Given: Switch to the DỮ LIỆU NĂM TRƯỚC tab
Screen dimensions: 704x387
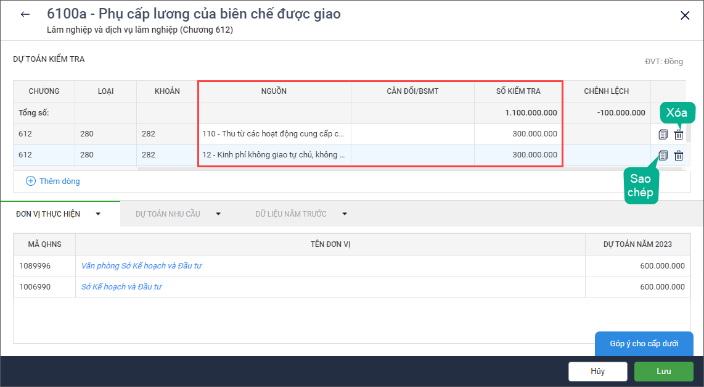Looking at the screenshot, I should (x=290, y=214).
